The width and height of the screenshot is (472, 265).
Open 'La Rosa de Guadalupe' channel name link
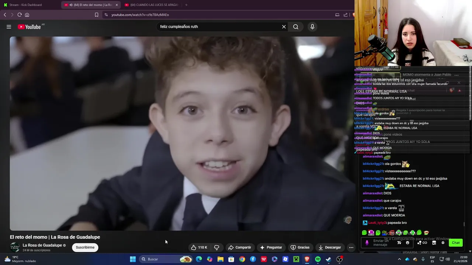click(42, 245)
